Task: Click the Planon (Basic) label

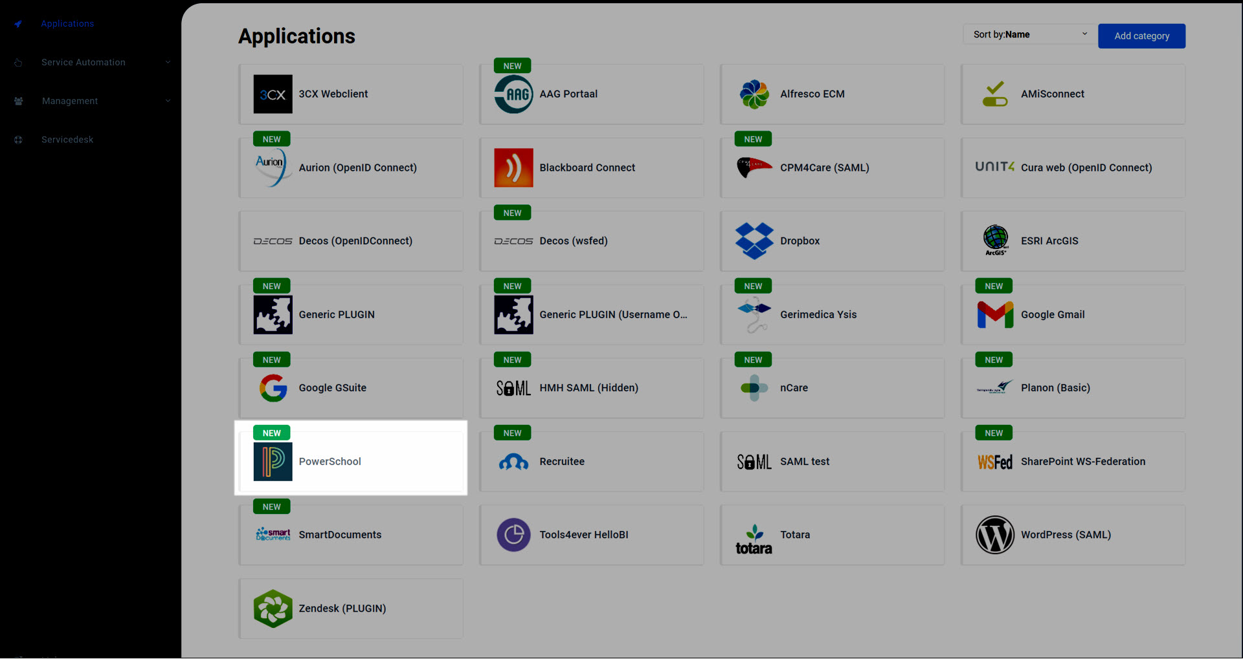Action: [x=1055, y=388]
